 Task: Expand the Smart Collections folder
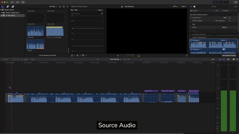(2, 13)
